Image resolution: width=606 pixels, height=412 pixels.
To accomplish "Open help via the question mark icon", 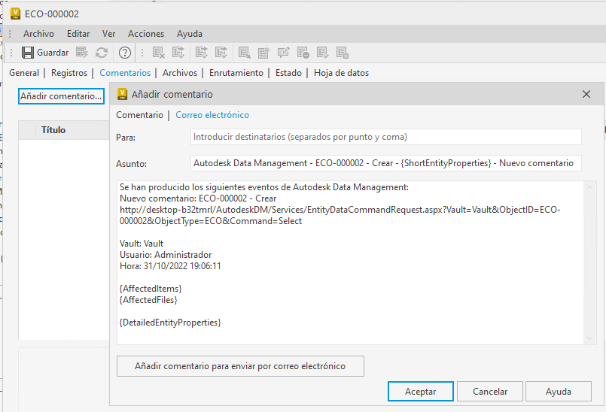I will point(125,53).
